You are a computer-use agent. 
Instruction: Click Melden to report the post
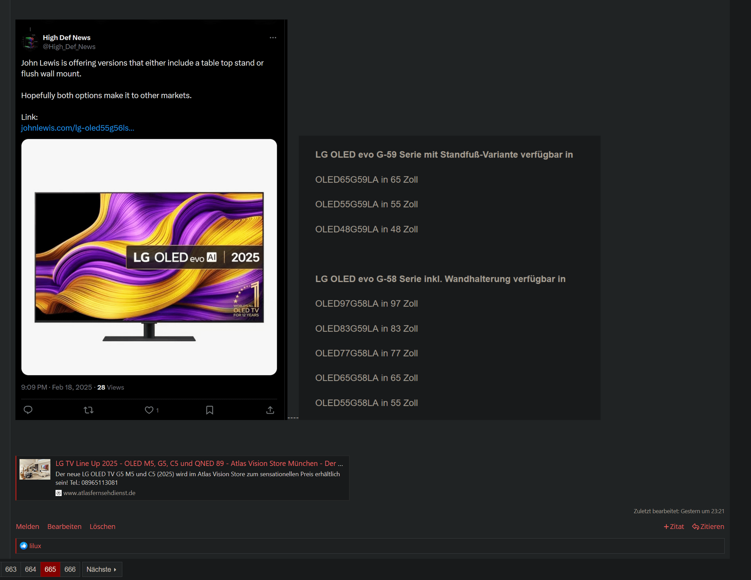pyautogui.click(x=27, y=526)
